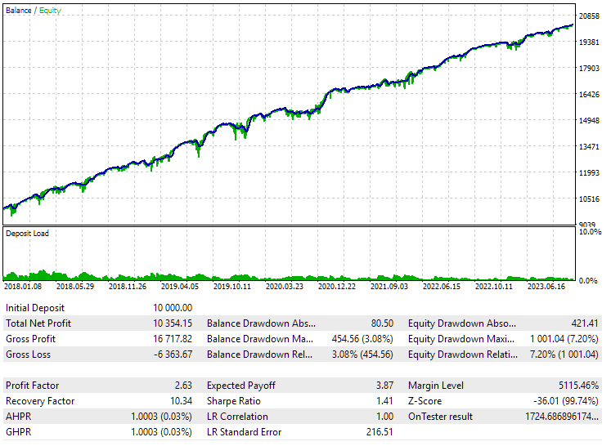Screen dimensions: 611x446
Task: Click the Balance legend label on chart
Action: [20, 11]
